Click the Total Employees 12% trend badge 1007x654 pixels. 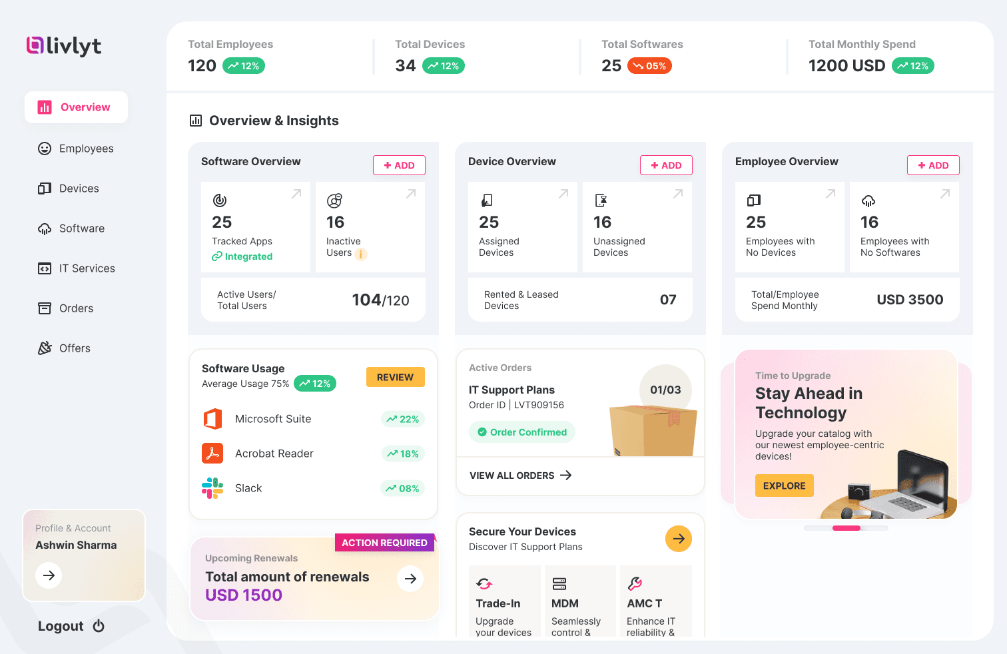244,66
